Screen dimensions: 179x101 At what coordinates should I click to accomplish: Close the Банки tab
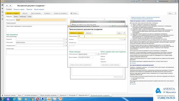point(22,95)
